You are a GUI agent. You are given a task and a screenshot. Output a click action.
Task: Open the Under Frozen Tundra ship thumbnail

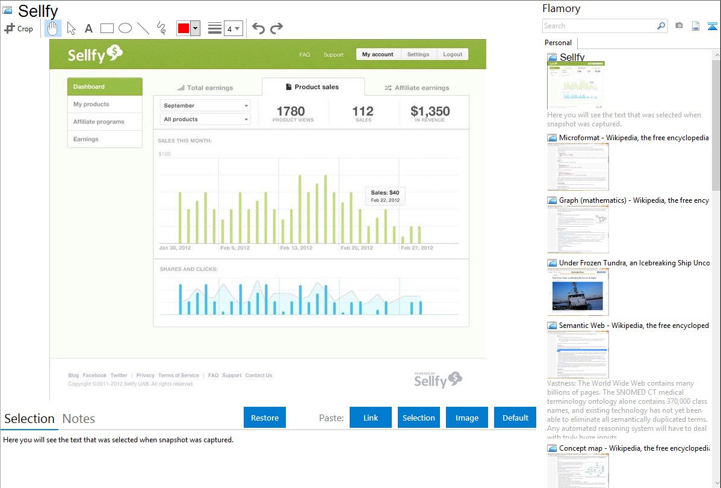pos(578,292)
